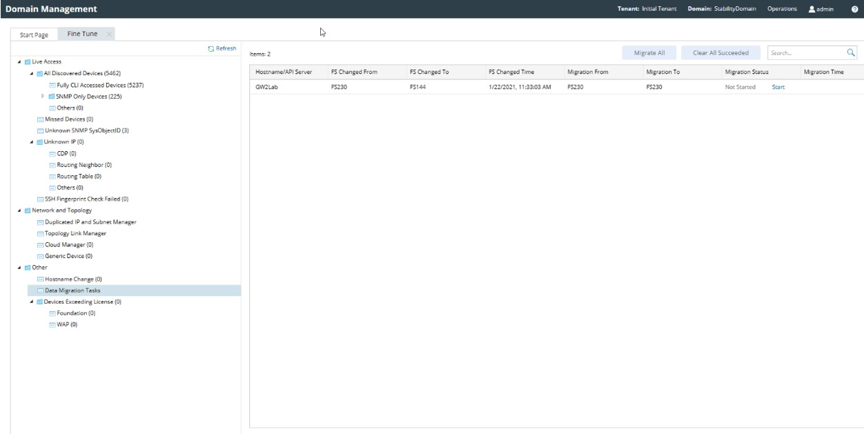Click the Unknown SNMP SysObjectID icon
The width and height of the screenshot is (864, 434).
coord(40,130)
